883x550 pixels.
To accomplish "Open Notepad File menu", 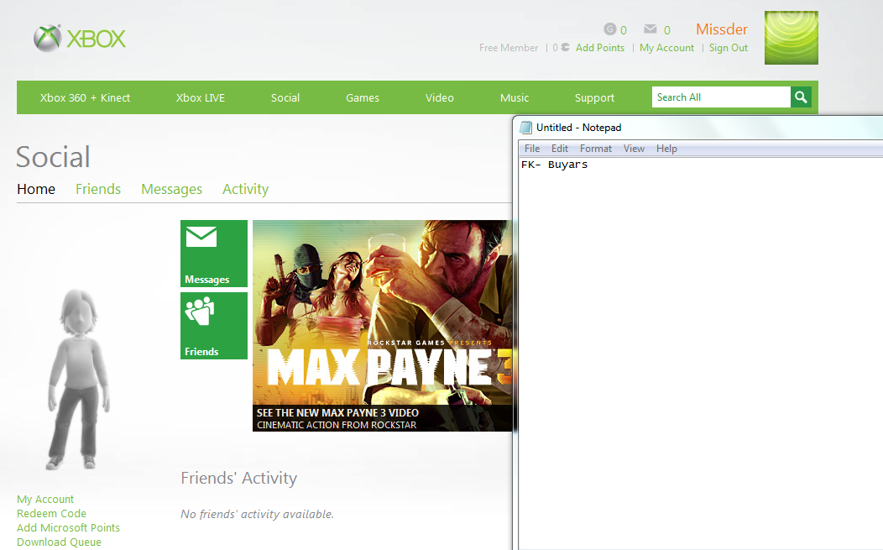I will point(531,149).
